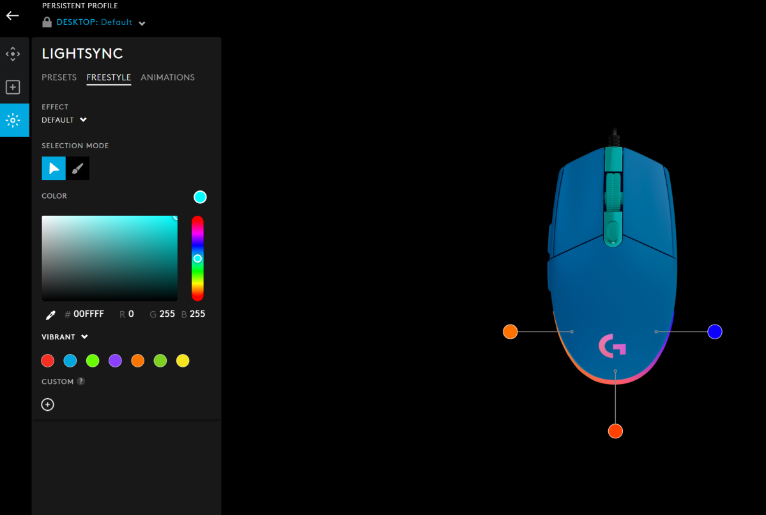Image resolution: width=766 pixels, height=515 pixels.
Task: Select the orange vibrant swatch
Action: [x=138, y=361]
